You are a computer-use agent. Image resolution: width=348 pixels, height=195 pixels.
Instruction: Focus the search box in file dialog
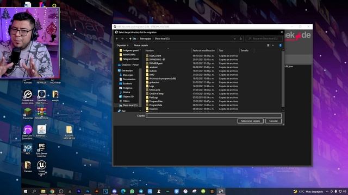[x=264, y=38]
